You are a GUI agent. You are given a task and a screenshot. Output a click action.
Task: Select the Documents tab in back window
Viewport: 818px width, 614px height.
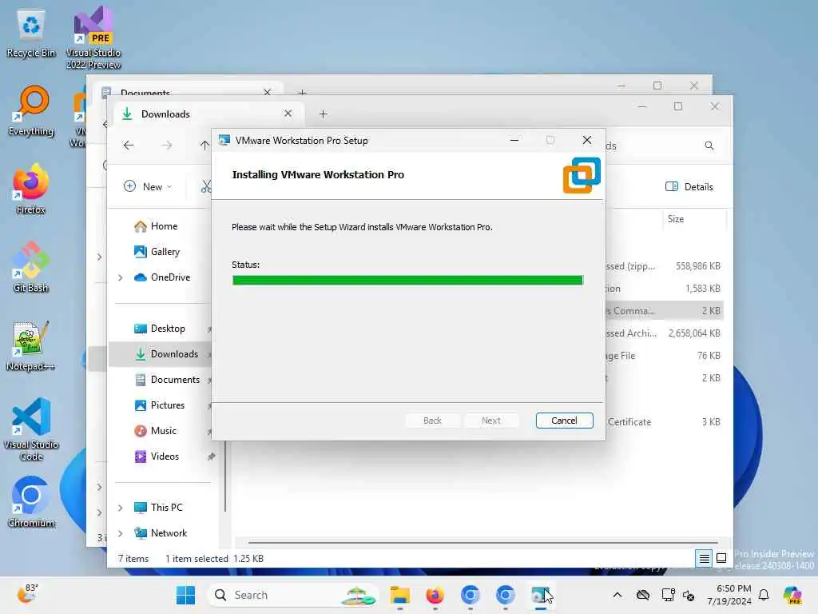(189, 90)
